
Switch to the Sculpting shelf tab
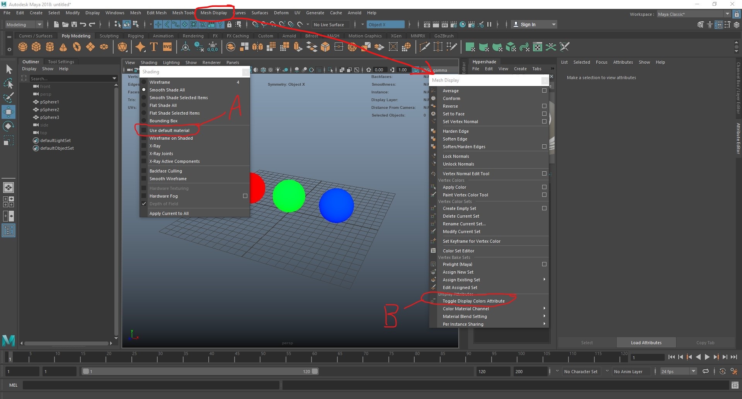109,36
